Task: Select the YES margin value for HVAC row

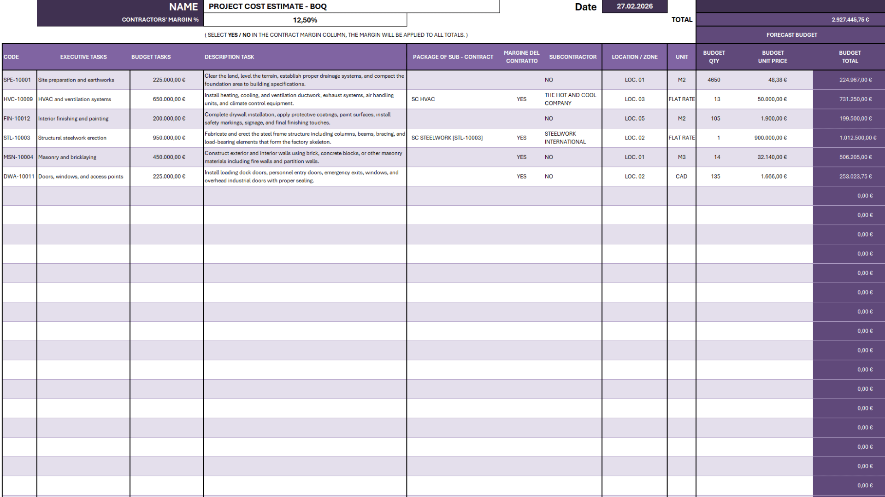Action: tap(521, 99)
